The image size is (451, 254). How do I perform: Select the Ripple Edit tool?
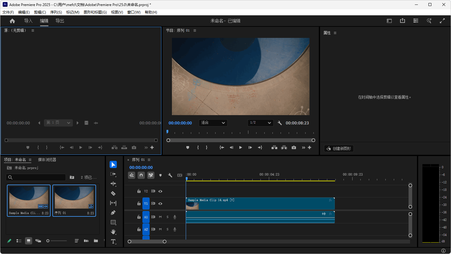pos(113,184)
